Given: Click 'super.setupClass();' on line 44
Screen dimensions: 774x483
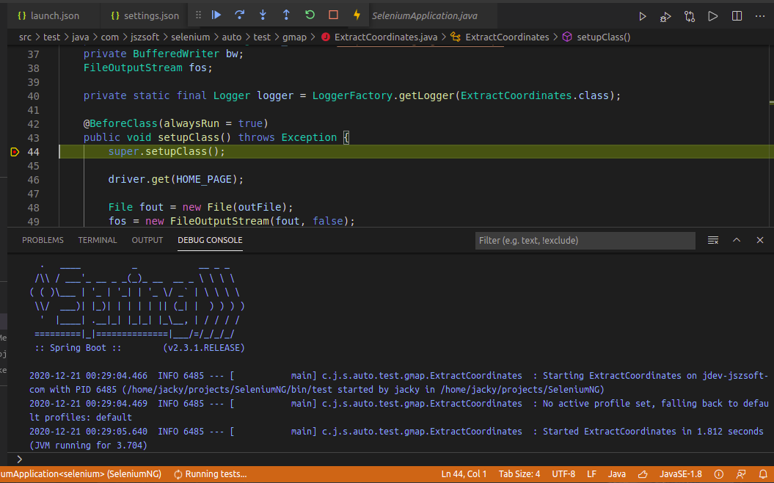Looking at the screenshot, I should pyautogui.click(x=167, y=152).
